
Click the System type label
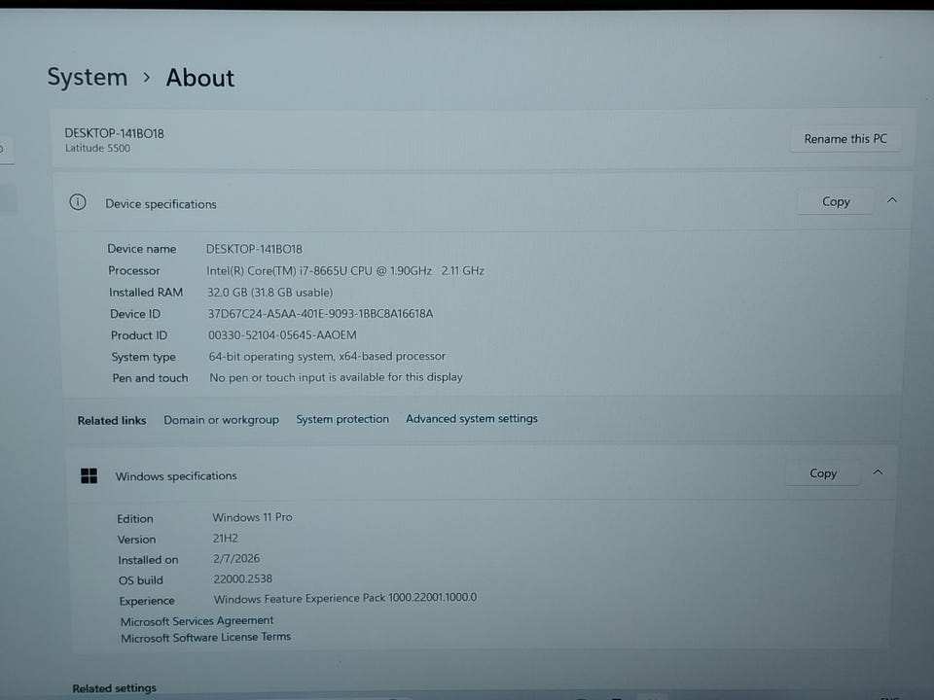point(144,357)
